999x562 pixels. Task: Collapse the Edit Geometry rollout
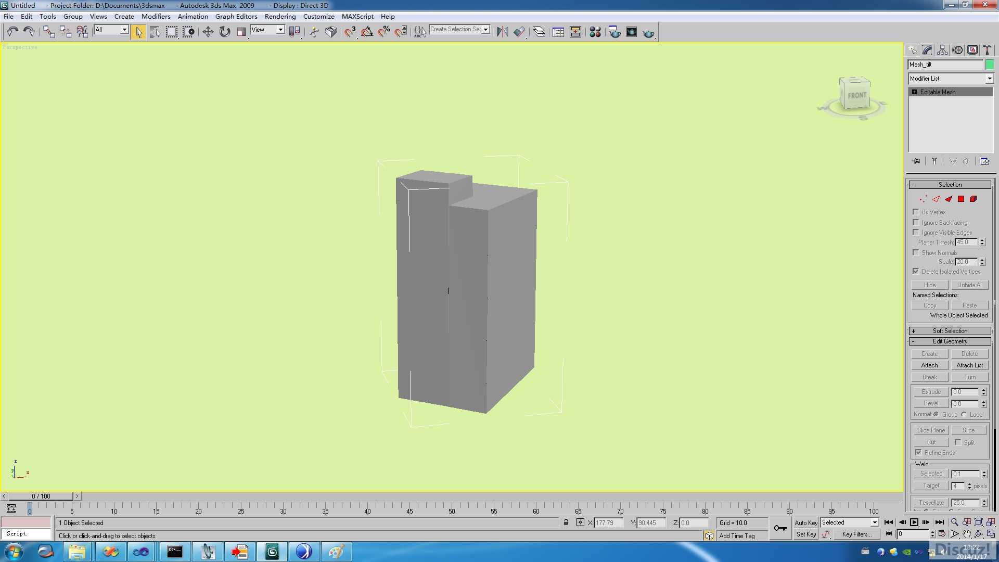point(950,341)
